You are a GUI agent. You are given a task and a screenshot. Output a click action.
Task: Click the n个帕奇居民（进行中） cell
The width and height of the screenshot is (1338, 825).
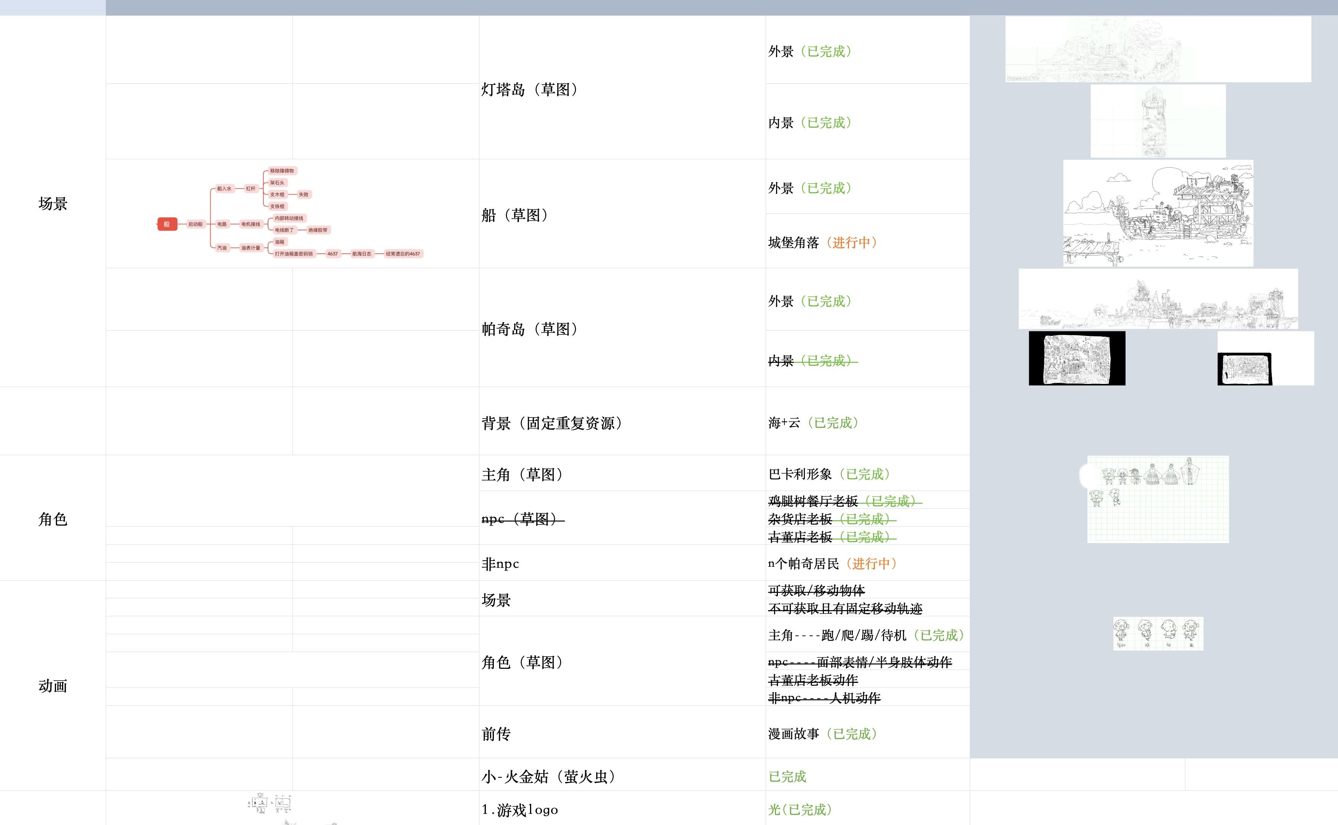[868, 563]
